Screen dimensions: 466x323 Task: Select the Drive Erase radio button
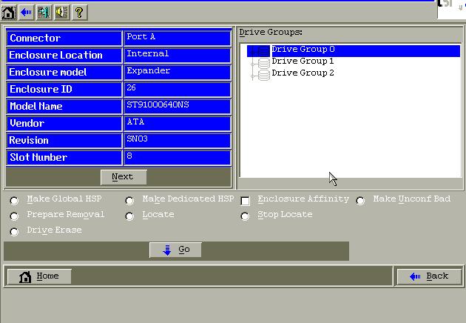[14, 231]
